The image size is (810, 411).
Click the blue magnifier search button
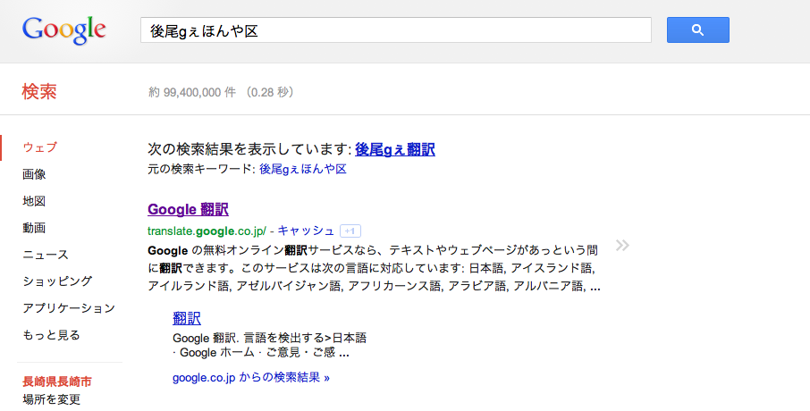pos(698,30)
